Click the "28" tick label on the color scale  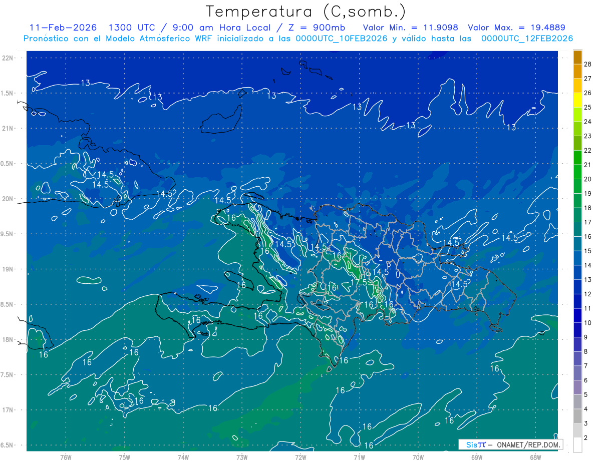(x=587, y=64)
